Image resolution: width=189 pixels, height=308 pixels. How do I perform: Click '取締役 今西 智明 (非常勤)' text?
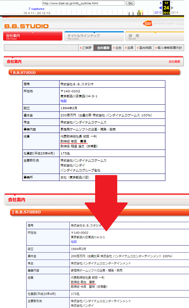[x=89, y=287]
